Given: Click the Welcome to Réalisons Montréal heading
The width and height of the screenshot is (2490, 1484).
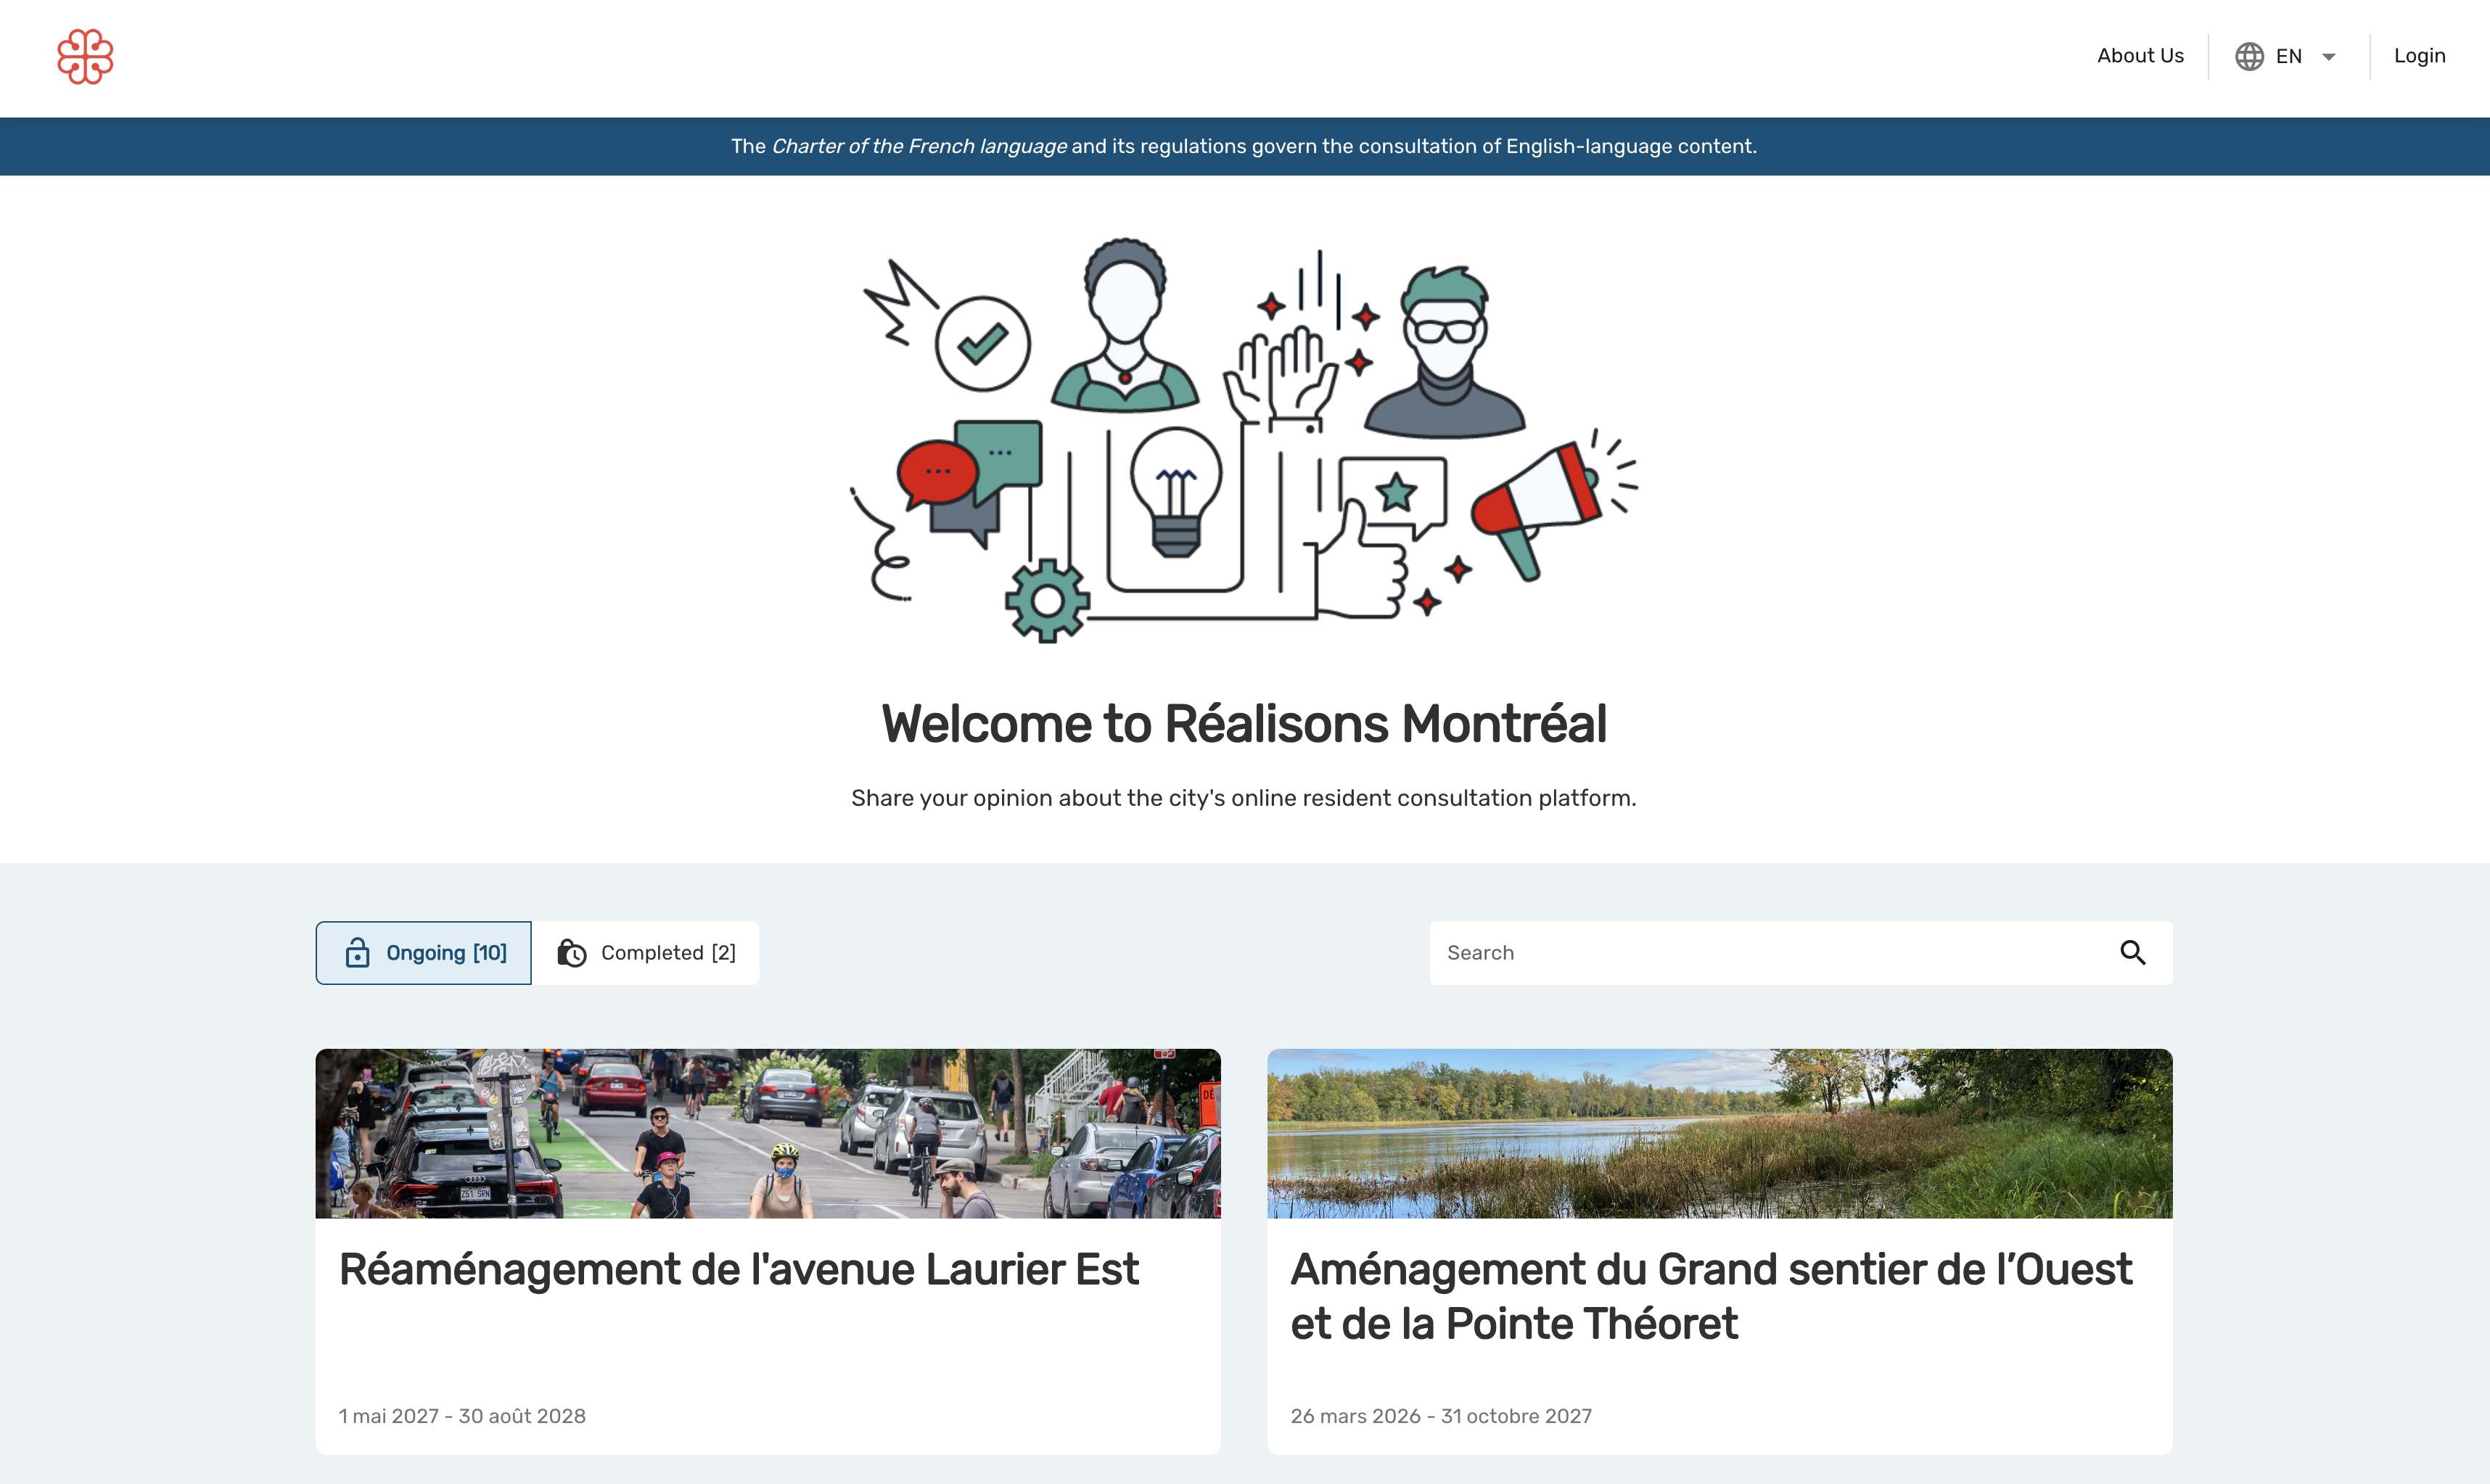Looking at the screenshot, I should (1244, 724).
